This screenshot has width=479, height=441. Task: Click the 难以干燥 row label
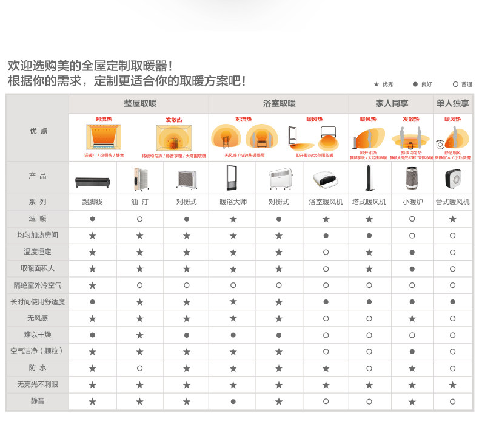click(x=38, y=335)
